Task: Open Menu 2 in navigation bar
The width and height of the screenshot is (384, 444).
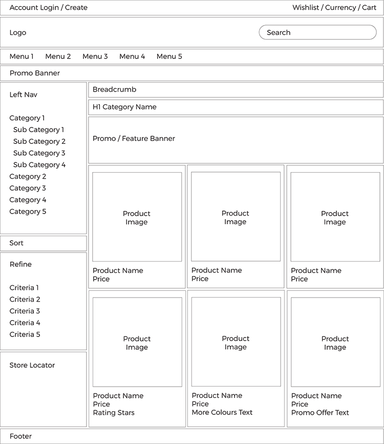Action: coord(58,56)
